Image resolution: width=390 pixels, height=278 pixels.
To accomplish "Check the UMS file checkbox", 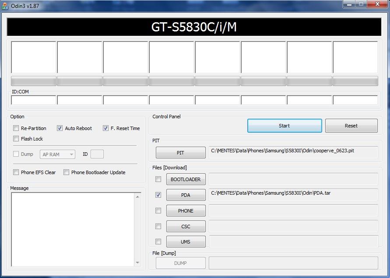I will pos(158,241).
